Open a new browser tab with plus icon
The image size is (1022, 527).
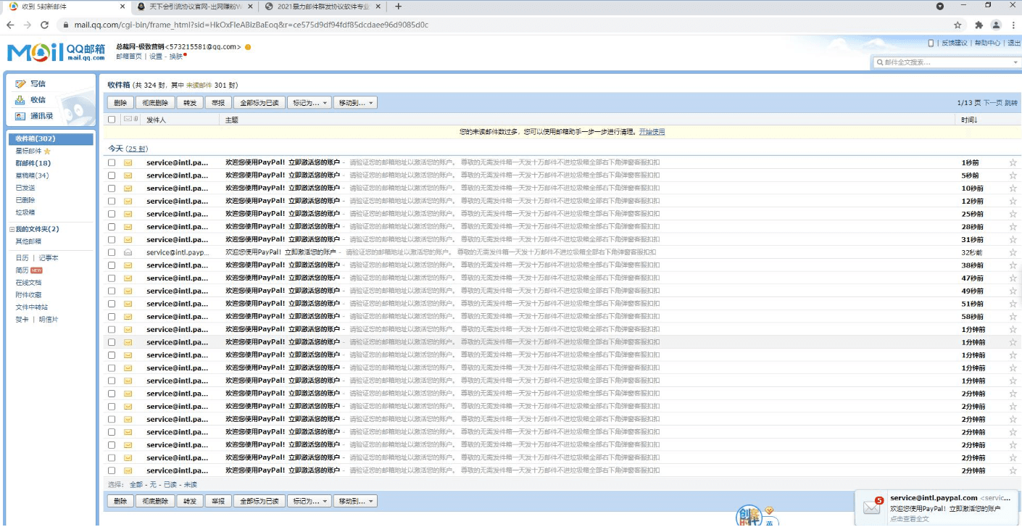pos(398,7)
